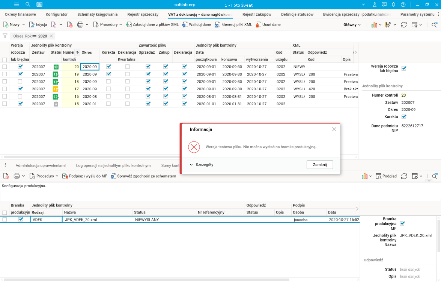Viewport: 441px width, 282px height.
Task: Open the three-dot menu left of Administracja uprawnieniami
Action: pyautogui.click(x=5, y=165)
